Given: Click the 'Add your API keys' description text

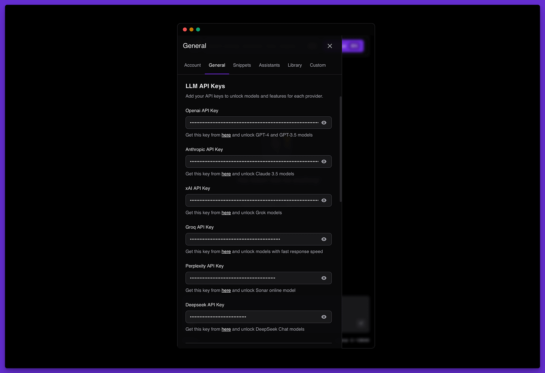Looking at the screenshot, I should (254, 96).
